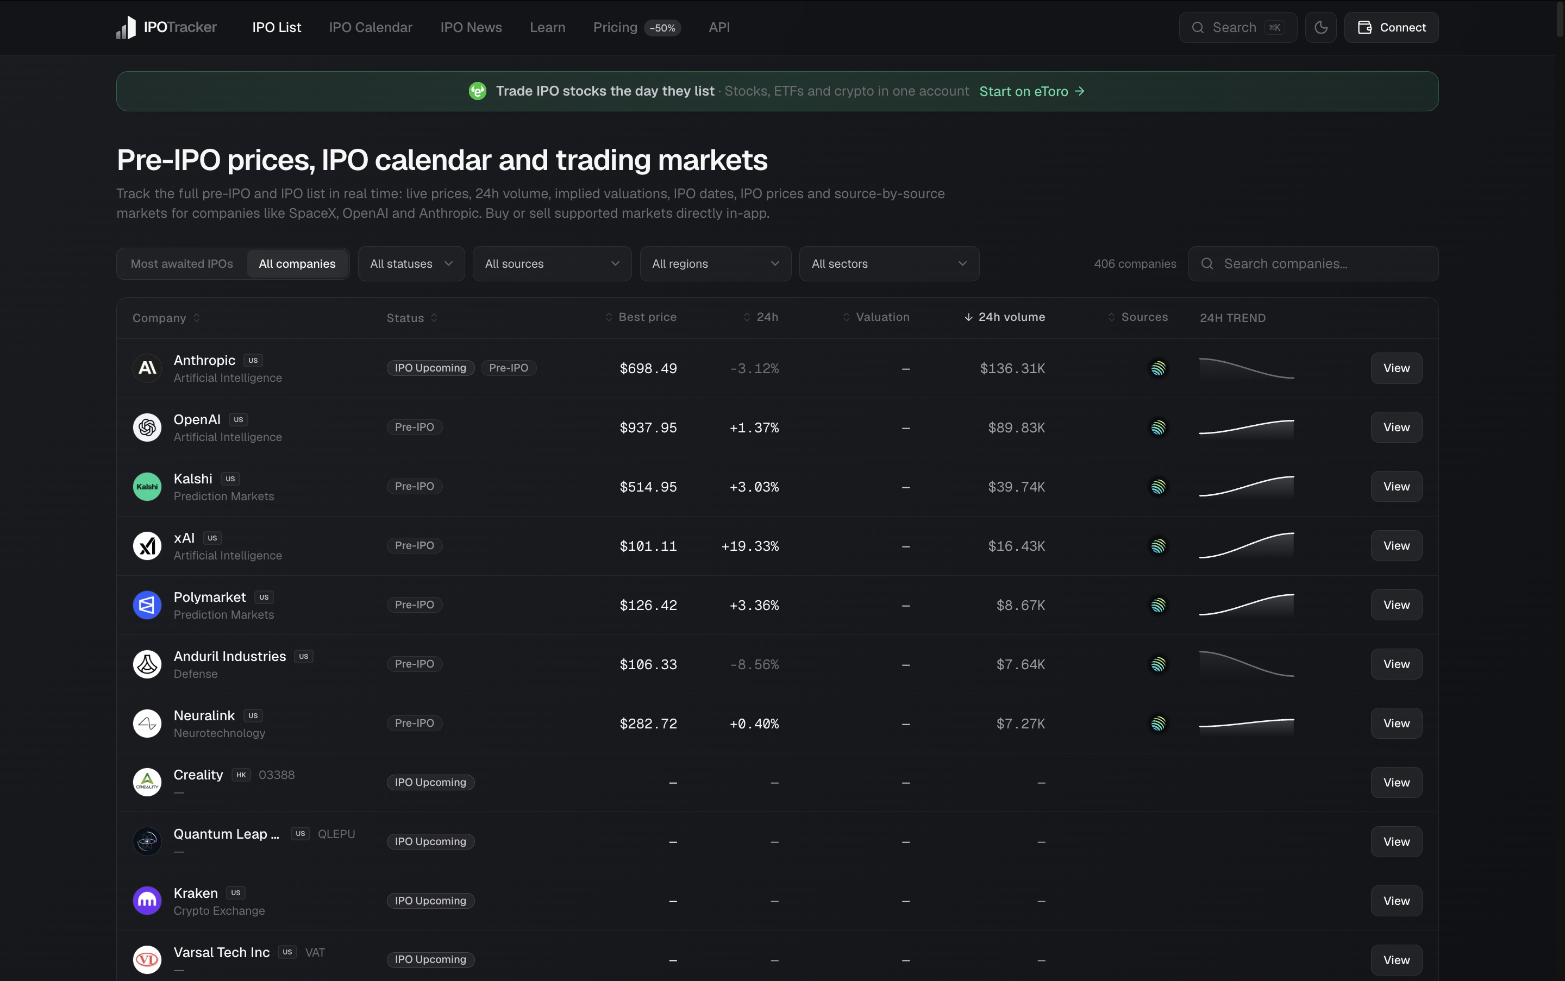Click the top Search bar
The height and width of the screenshot is (981, 1565).
click(1238, 27)
